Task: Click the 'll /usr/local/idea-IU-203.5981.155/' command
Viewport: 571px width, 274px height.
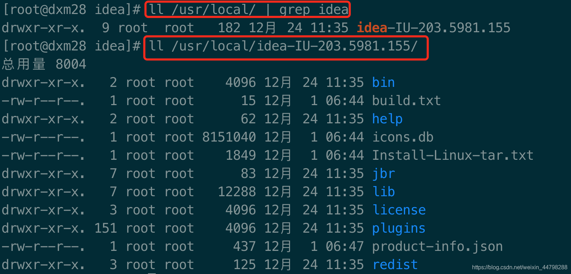Action: (x=283, y=46)
